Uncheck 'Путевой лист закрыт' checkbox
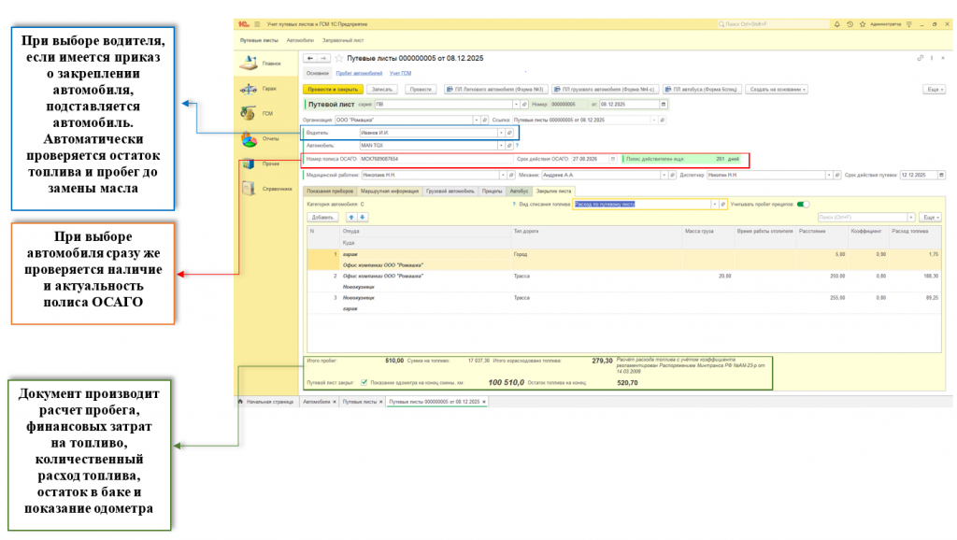 [364, 381]
